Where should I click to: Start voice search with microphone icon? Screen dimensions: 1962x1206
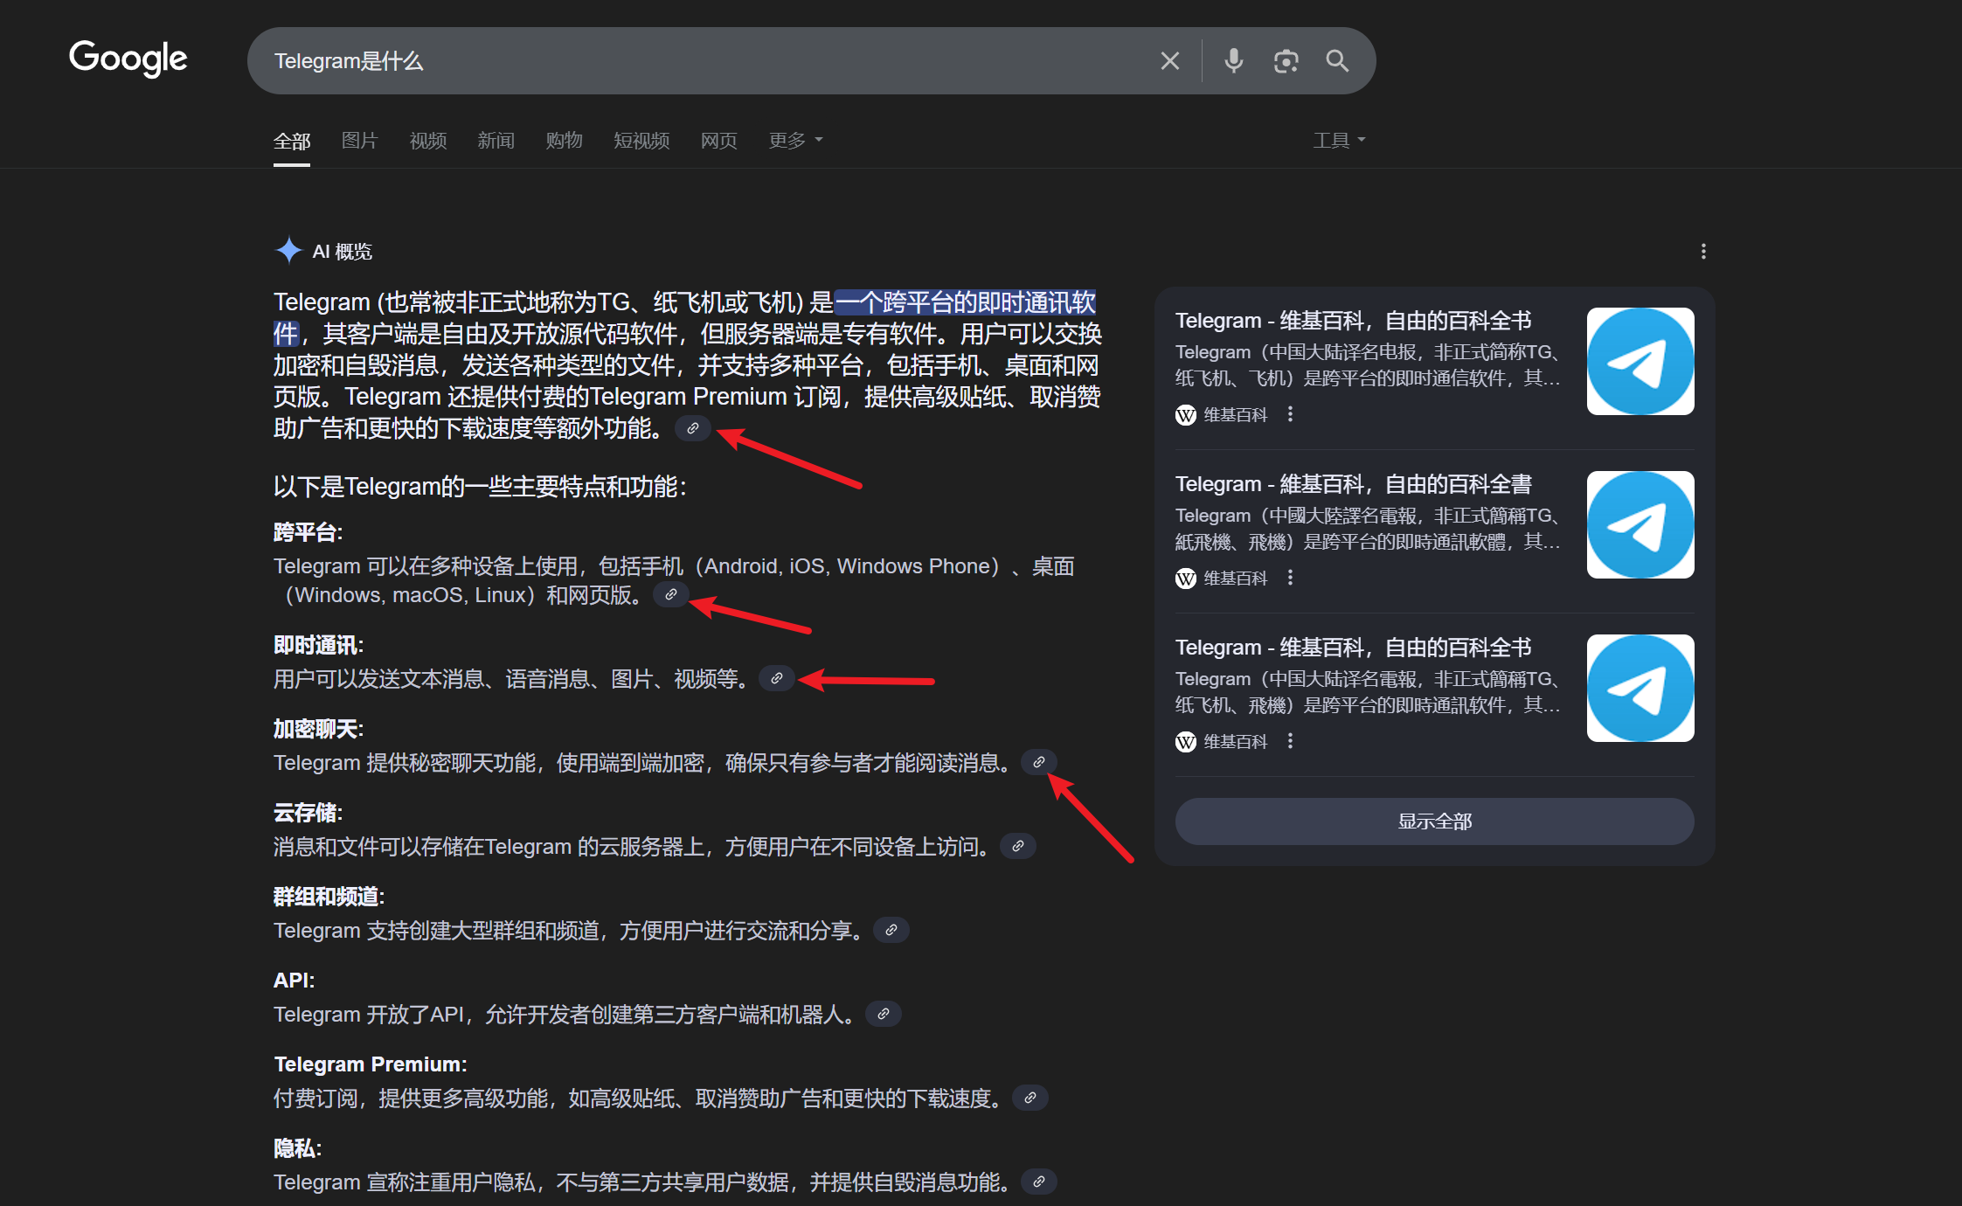click(x=1233, y=61)
